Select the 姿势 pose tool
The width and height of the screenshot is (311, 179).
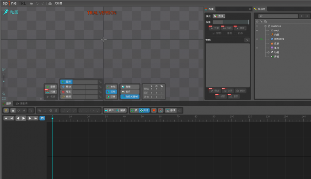tap(51, 87)
